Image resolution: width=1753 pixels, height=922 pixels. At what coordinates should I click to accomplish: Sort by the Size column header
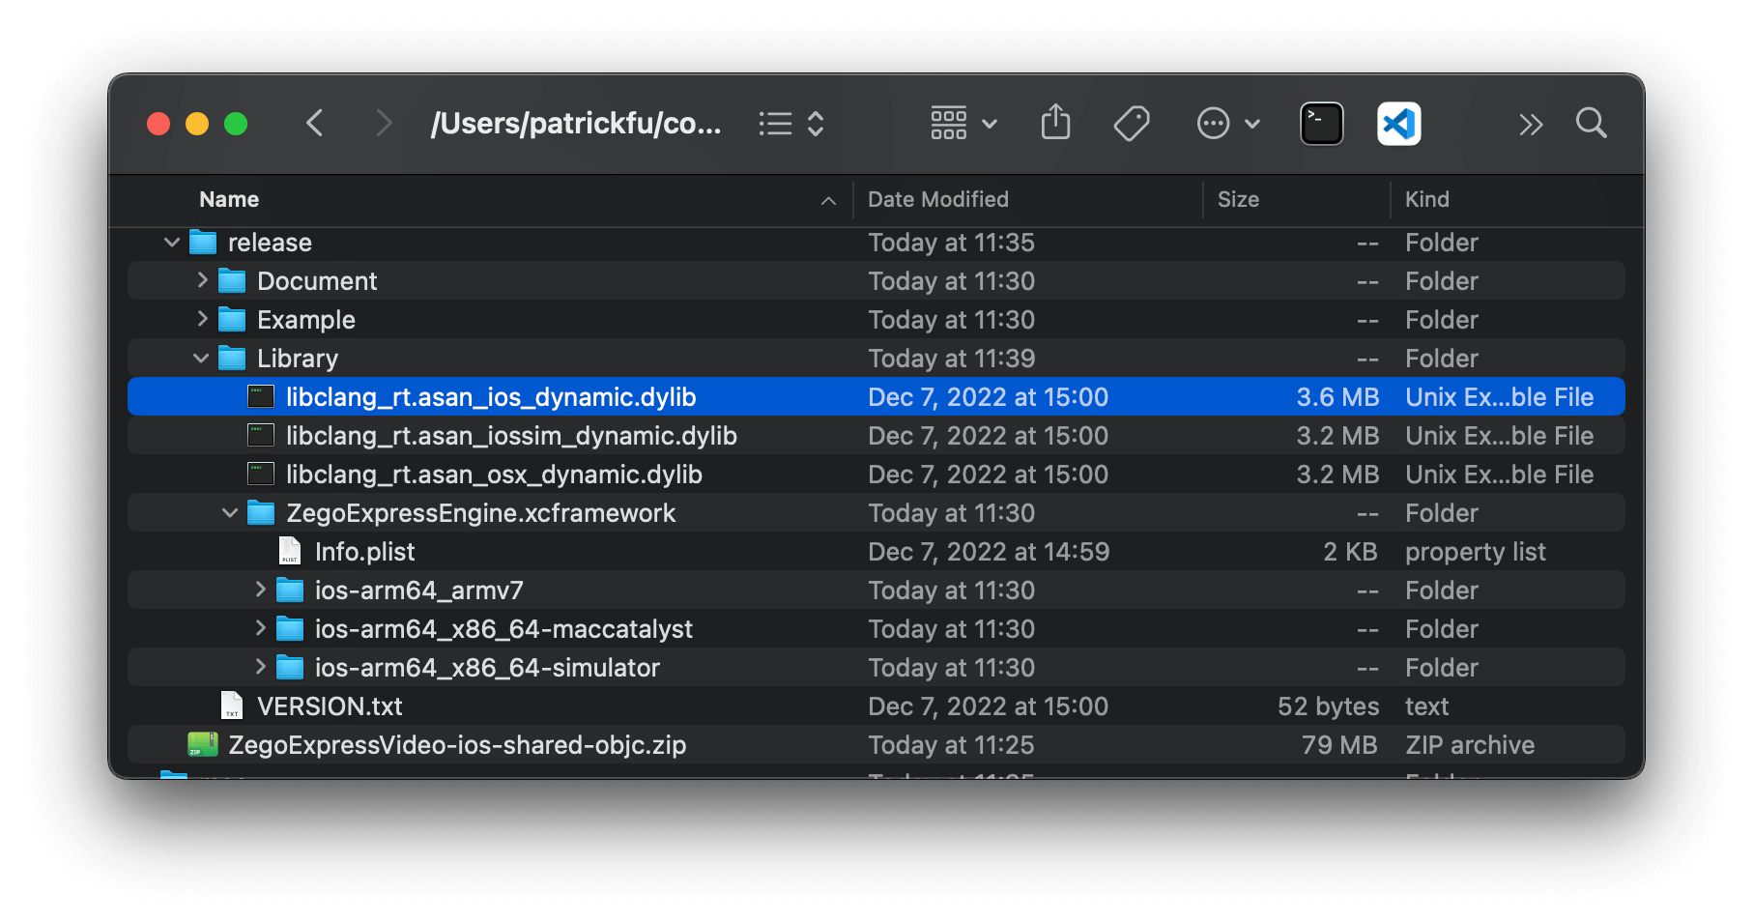tap(1238, 199)
